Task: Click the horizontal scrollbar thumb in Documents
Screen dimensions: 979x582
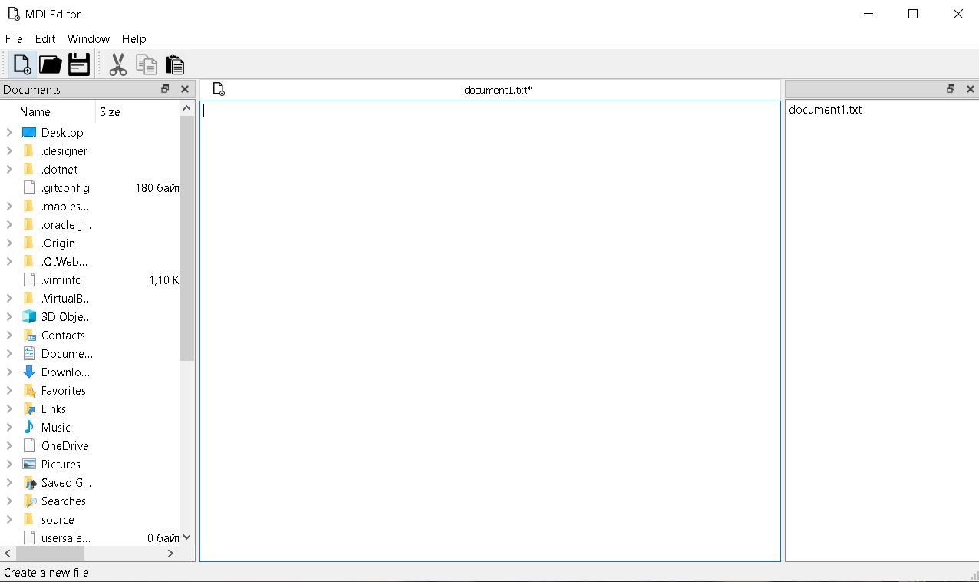Action: (50, 553)
